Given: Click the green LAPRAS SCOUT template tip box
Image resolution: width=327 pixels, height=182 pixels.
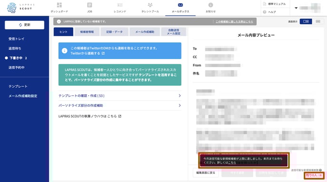Looking at the screenshot, I should [x=120, y=75].
